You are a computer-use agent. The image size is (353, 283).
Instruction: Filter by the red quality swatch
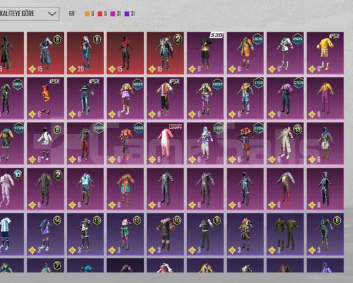coord(100,13)
